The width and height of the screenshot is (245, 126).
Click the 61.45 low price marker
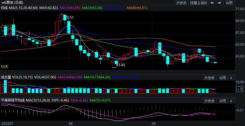(x=121, y=65)
